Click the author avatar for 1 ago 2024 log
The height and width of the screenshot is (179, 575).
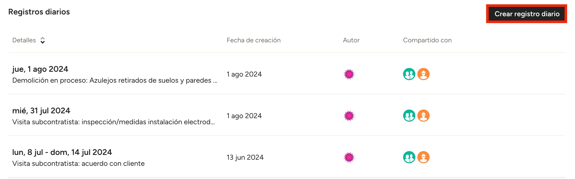point(349,74)
